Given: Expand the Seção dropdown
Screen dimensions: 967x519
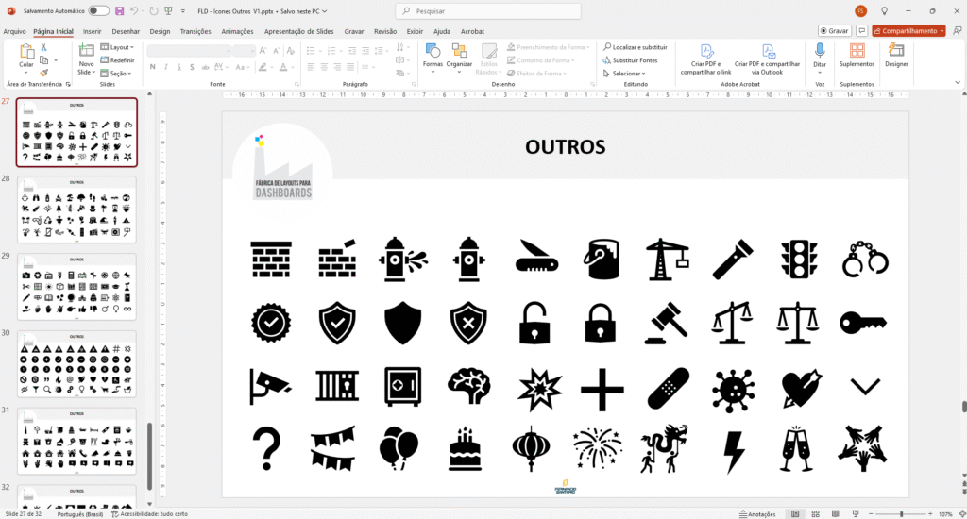Looking at the screenshot, I should click(119, 73).
